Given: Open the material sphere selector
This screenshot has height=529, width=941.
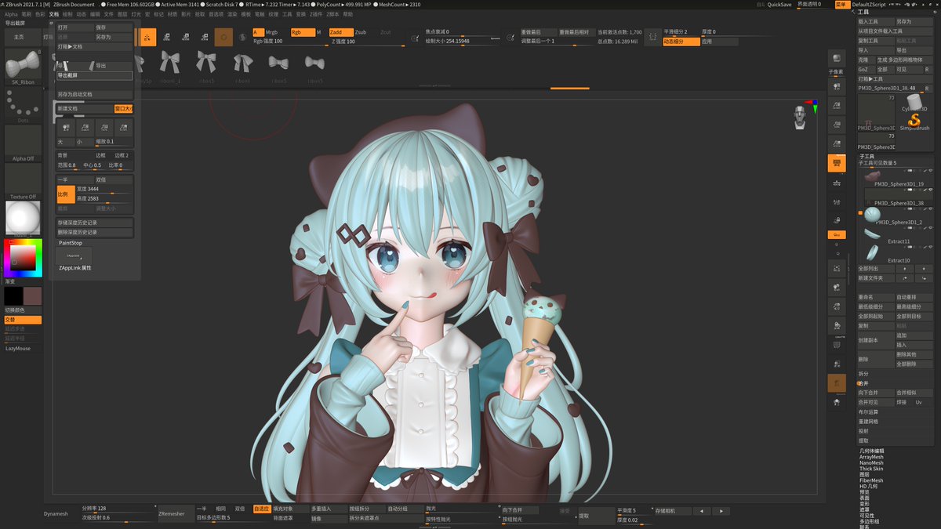Looking at the screenshot, I should coord(23,218).
